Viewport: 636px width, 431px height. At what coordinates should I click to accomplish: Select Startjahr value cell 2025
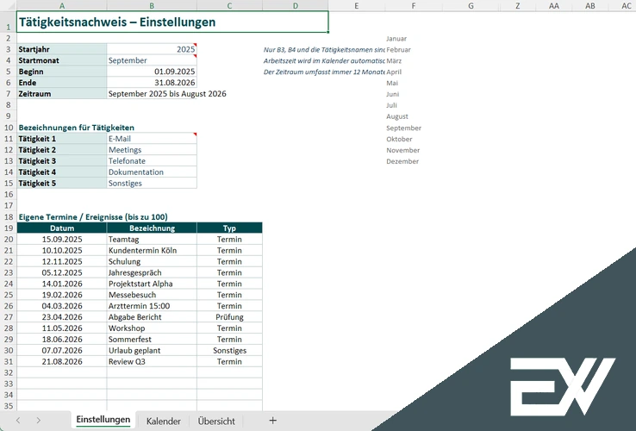pos(152,49)
